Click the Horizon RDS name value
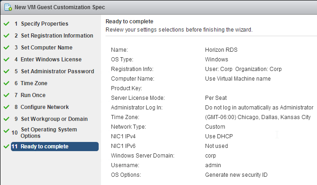Viewport: 317px width, 185px height. (x=221, y=50)
